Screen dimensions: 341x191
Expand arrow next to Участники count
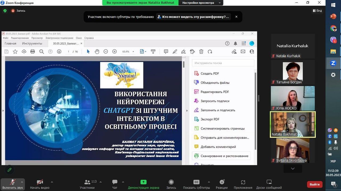click(100, 182)
